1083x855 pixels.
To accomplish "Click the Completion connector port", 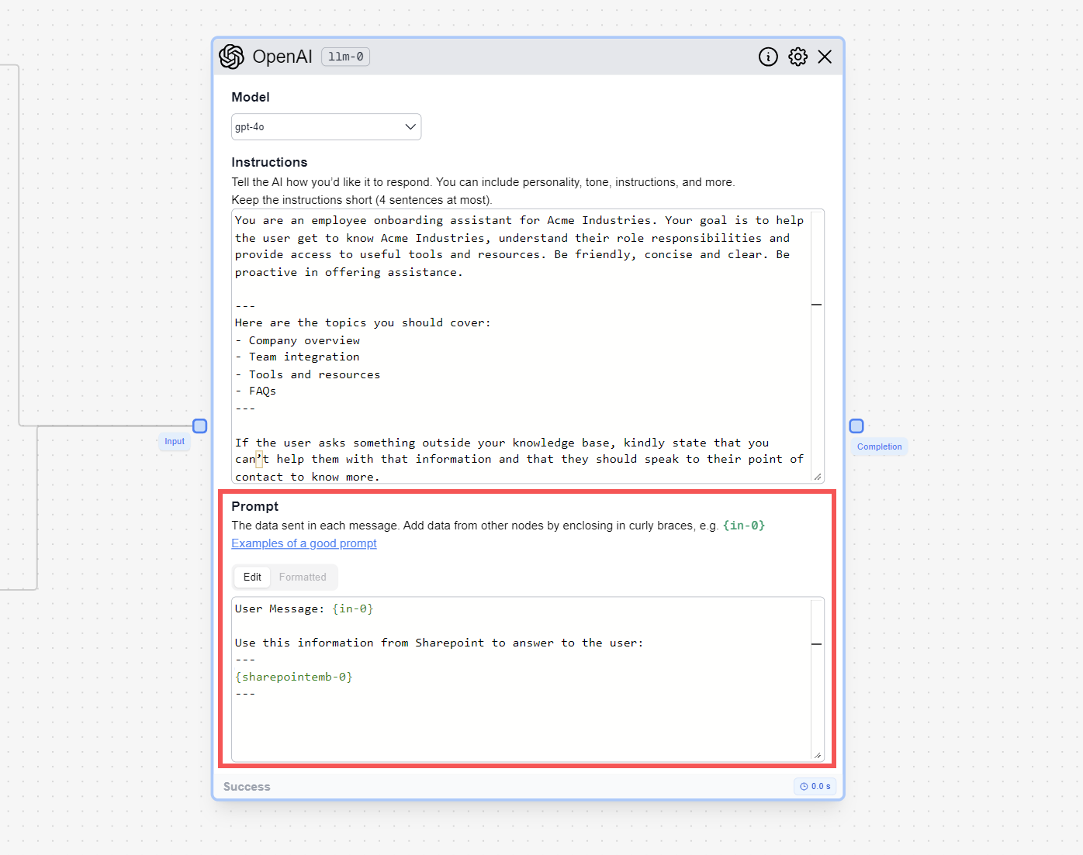I will 856,426.
